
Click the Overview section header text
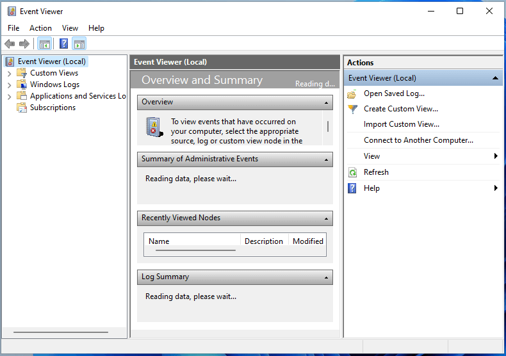click(157, 102)
